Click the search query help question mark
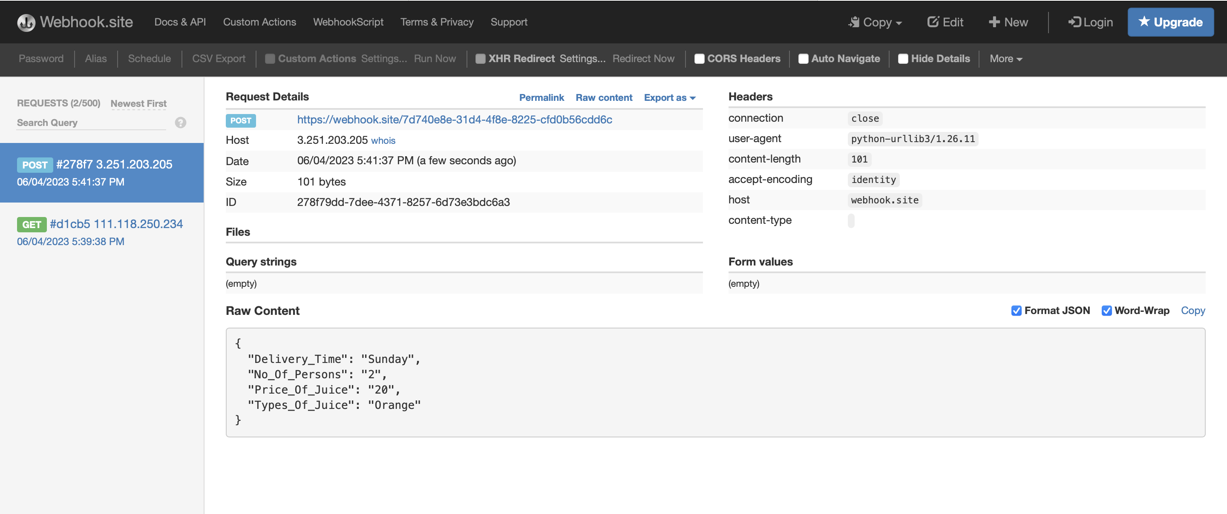The height and width of the screenshot is (514, 1227). click(181, 123)
